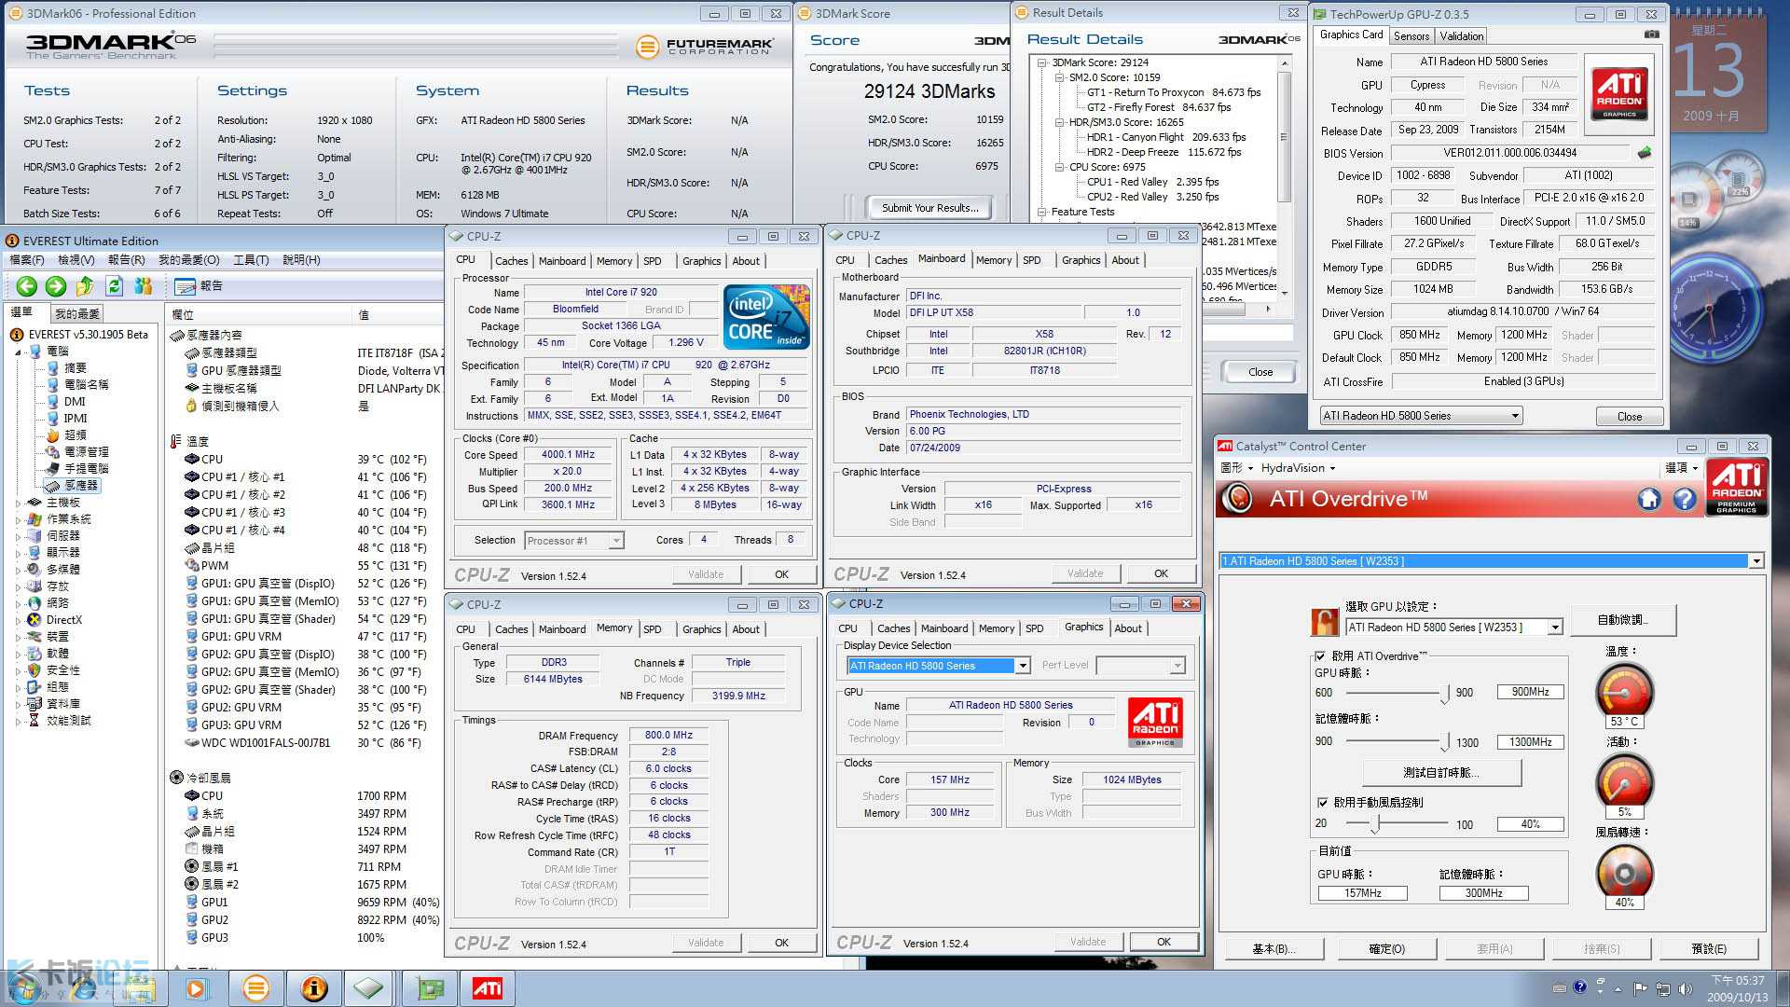
Task: Click OK in the CPU-Z Graphics window
Action: pos(1163,942)
